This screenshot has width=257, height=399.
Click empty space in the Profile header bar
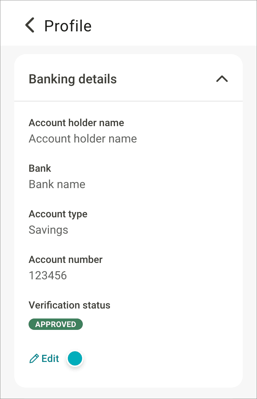178,25
